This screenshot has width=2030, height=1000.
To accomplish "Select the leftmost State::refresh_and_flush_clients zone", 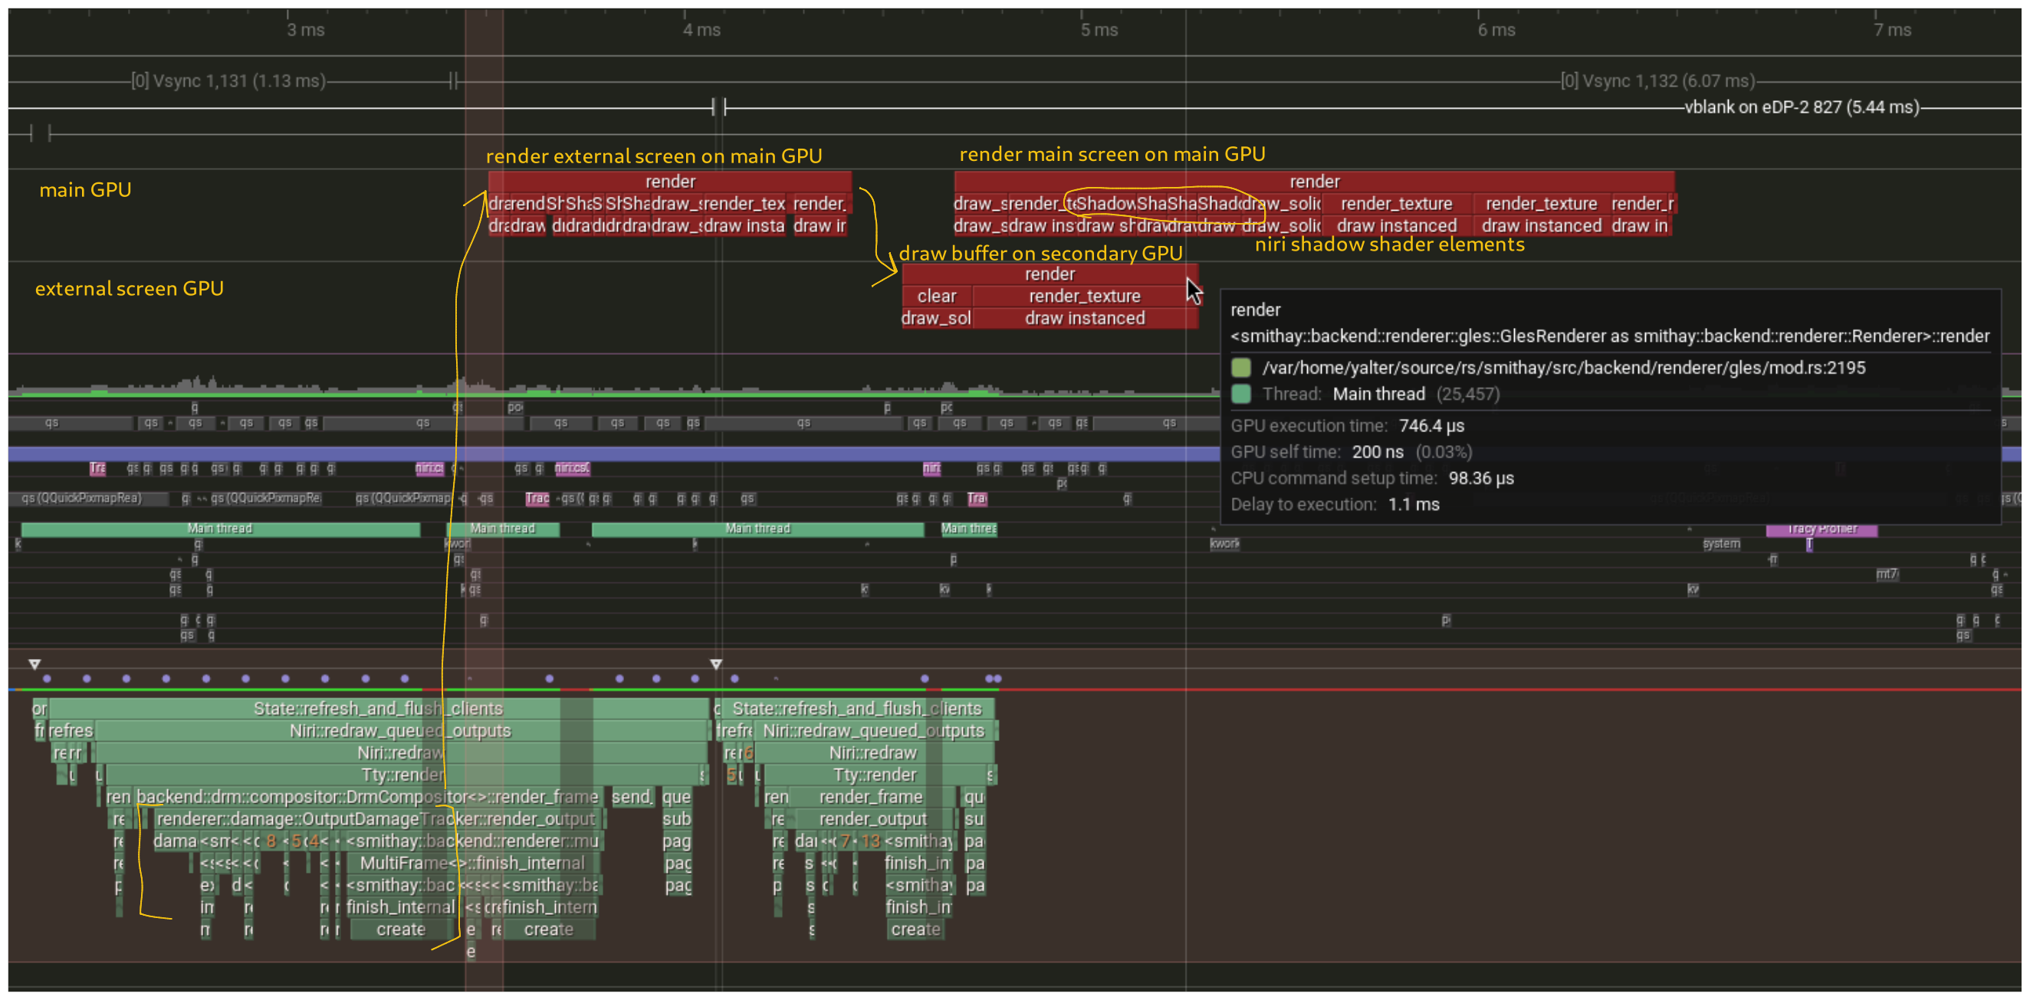I will click(377, 709).
